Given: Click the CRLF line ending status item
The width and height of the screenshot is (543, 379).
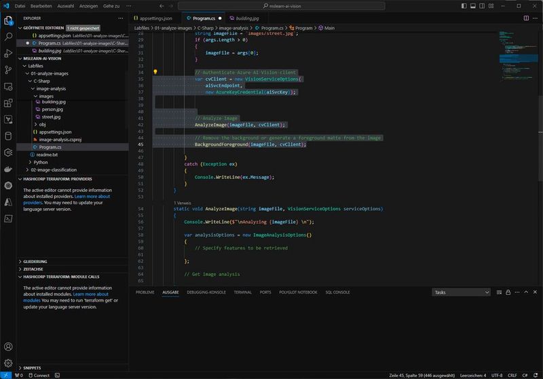Looking at the screenshot, I should pos(512,375).
